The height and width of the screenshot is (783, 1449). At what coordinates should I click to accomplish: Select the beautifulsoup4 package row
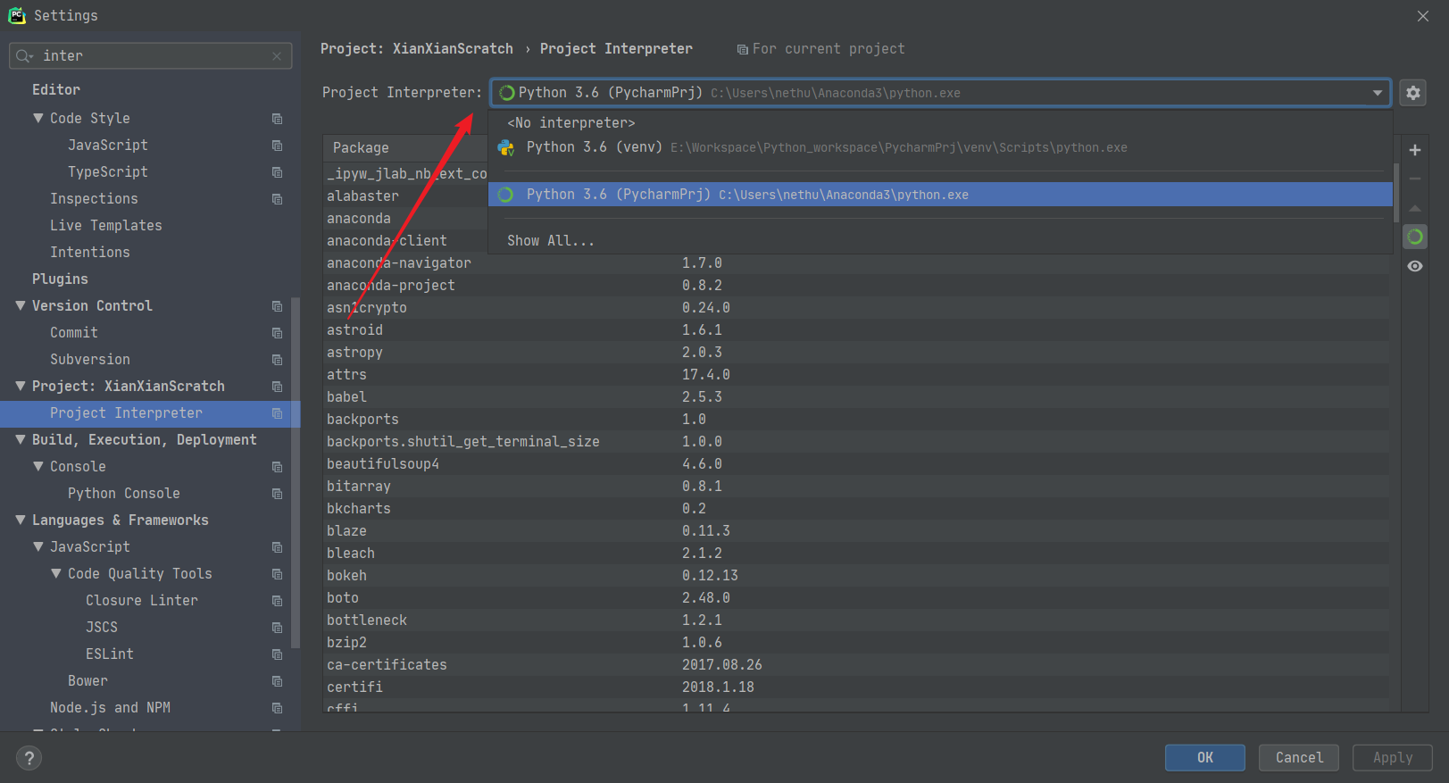point(855,464)
